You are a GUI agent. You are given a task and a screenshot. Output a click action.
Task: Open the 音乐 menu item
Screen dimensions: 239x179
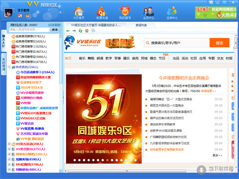pyautogui.click(x=82, y=58)
